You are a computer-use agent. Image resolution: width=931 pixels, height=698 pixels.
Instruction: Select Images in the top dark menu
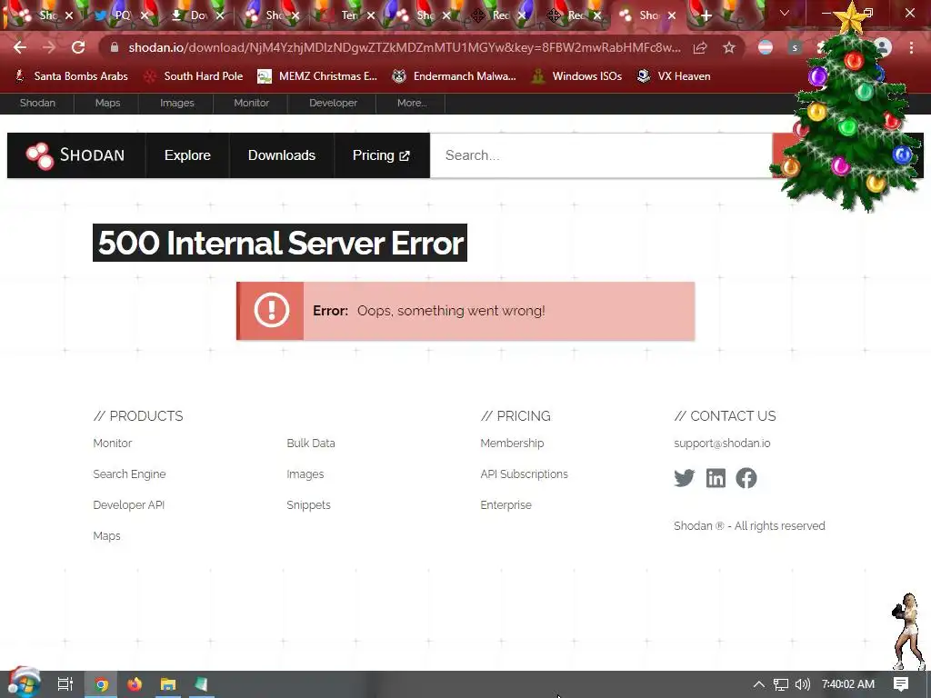[177, 103]
